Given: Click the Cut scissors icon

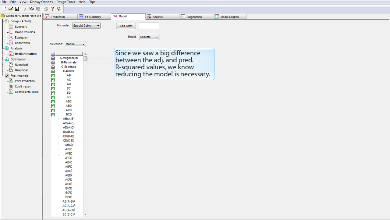Looking at the screenshot, I should tap(25, 9).
